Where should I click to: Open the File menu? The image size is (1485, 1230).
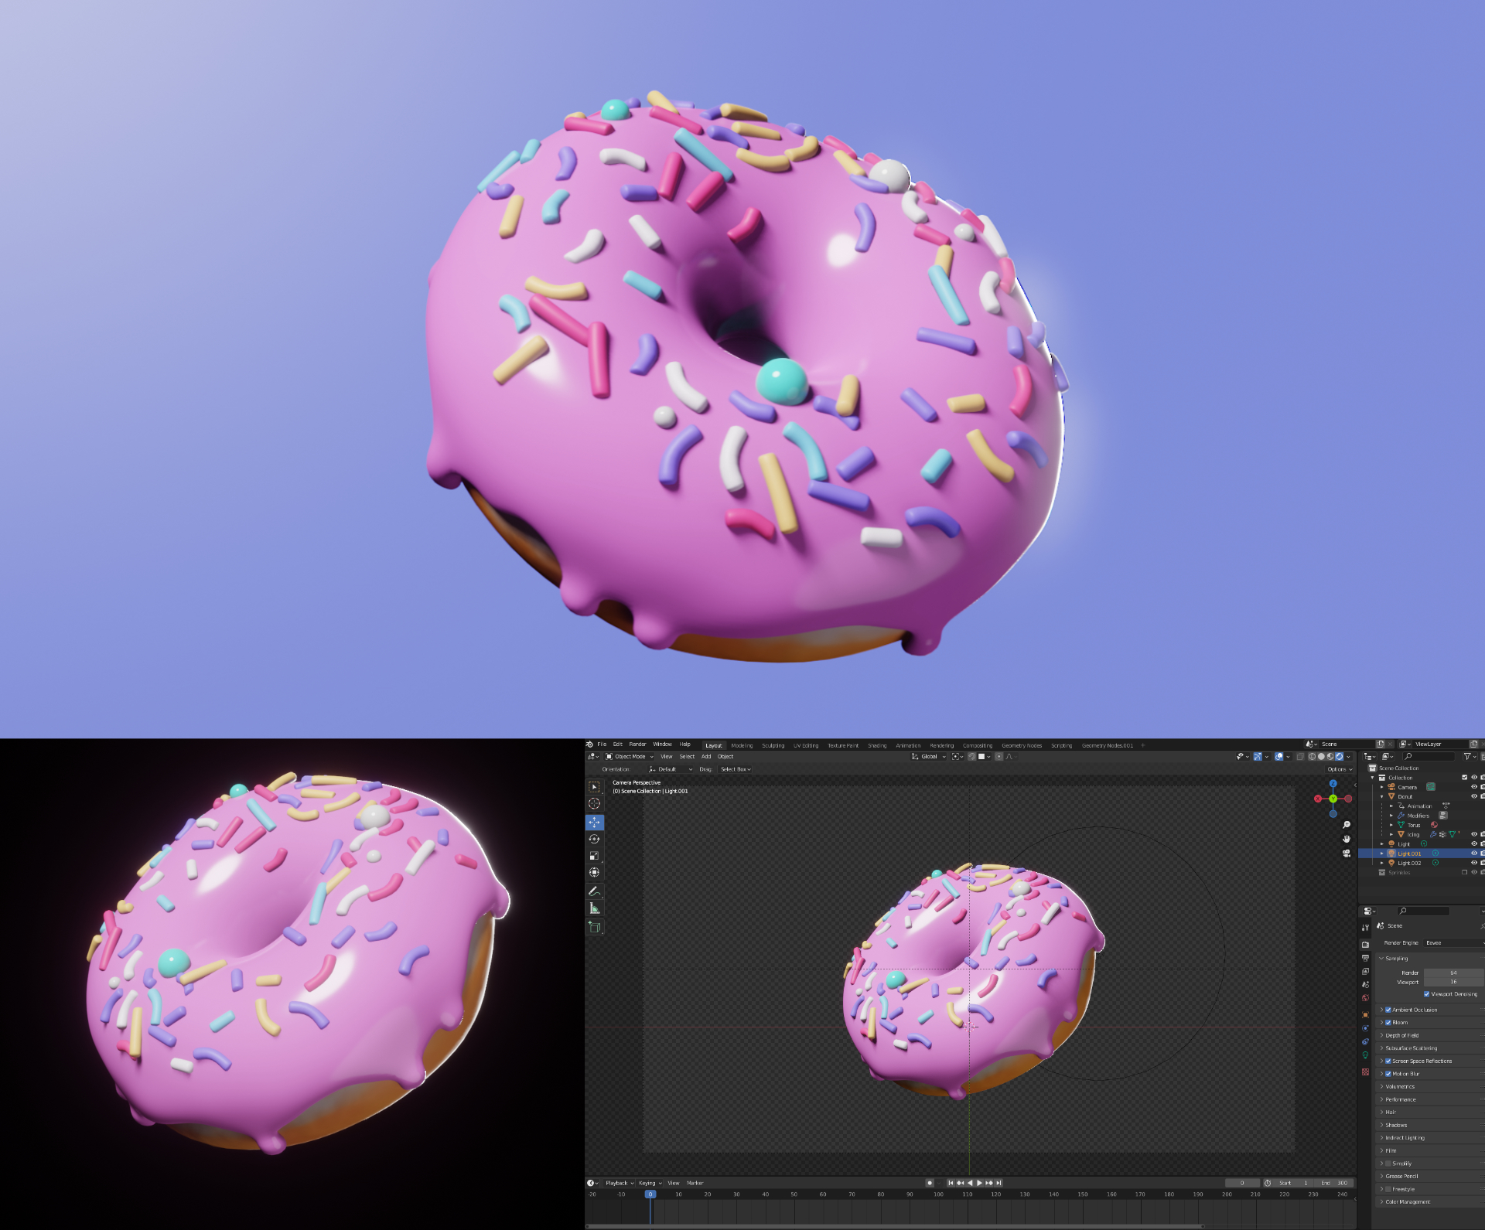pyautogui.click(x=602, y=744)
